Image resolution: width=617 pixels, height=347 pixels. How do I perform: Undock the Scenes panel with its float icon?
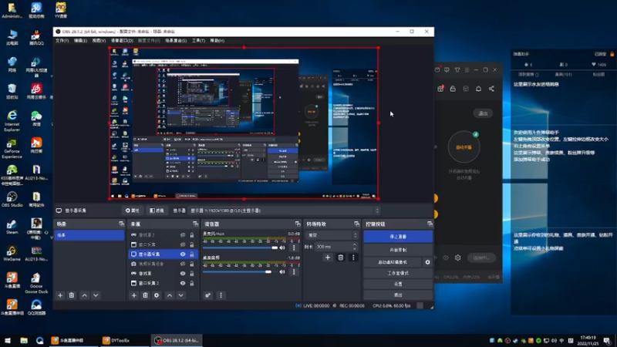[x=121, y=224]
